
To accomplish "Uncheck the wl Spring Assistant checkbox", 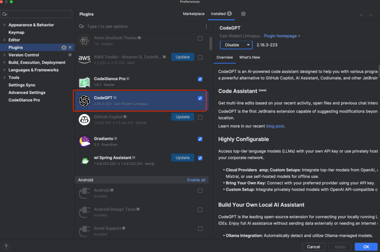I will (x=200, y=158).
